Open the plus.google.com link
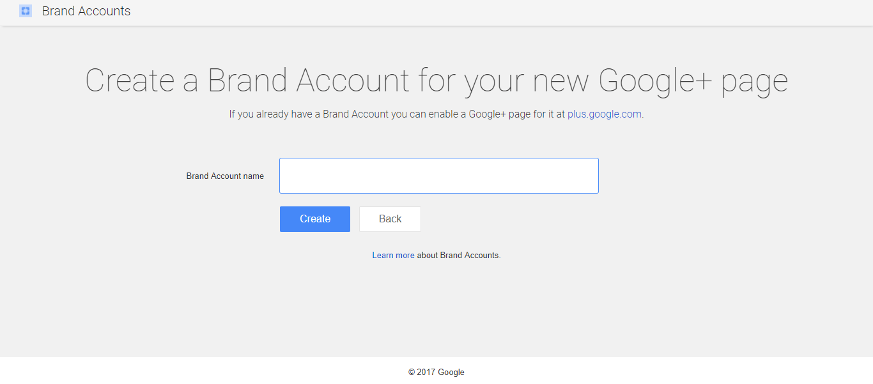 605,114
